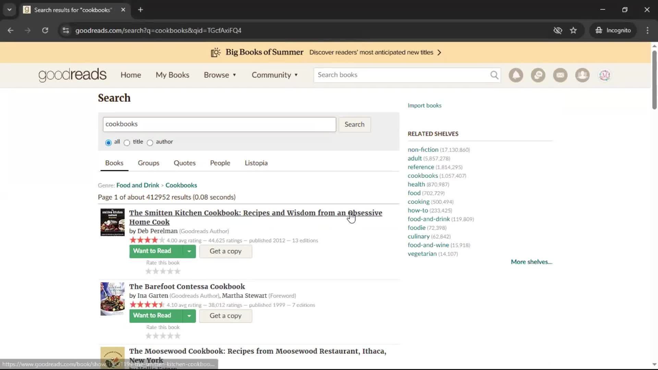Viewport: 658px width, 370px height.
Task: Expand the Community dropdown menu
Action: click(275, 75)
